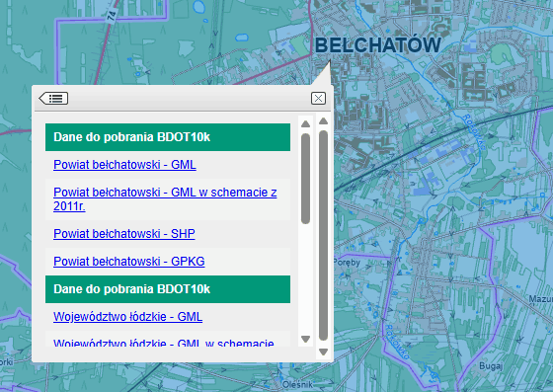
Task: Click the inner scrollbar thumb
Action: pos(306,179)
